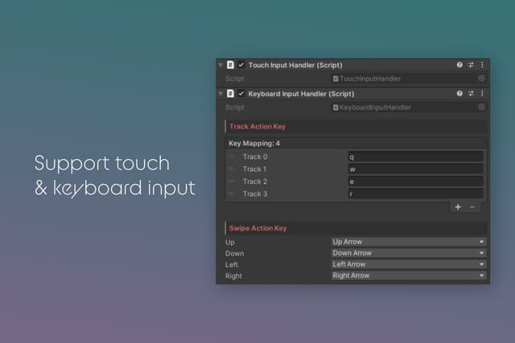Screen dimensions: 515x343
Task: Click the Down property label
Action: pos(234,254)
